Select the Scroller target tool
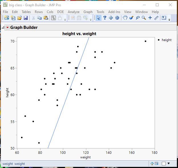The image size is (178, 168). point(117,18)
